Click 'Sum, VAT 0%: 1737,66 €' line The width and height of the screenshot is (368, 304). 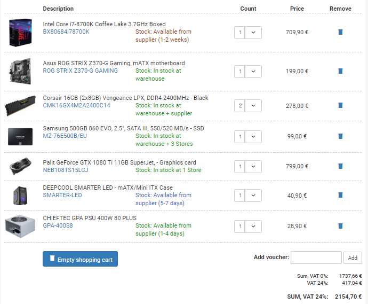click(x=329, y=276)
